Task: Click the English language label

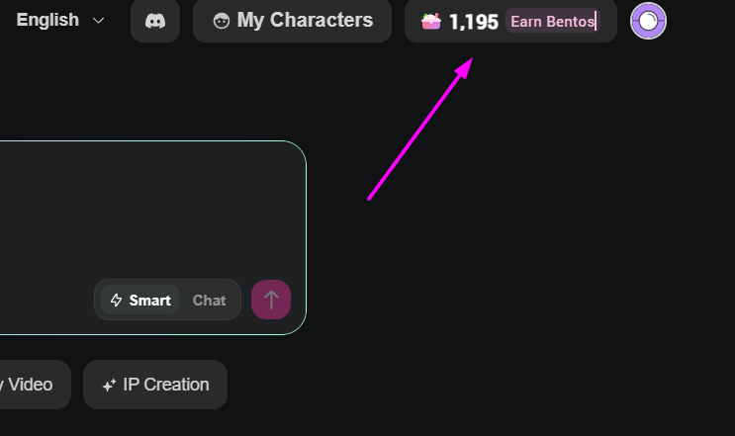Action: point(47,20)
